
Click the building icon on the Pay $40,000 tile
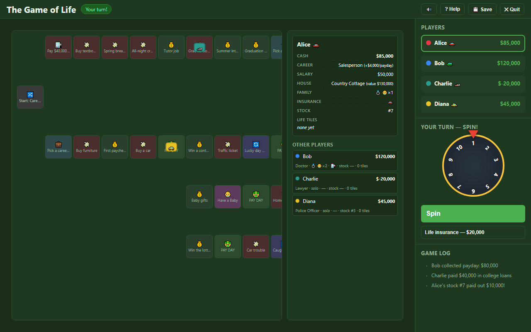point(58,45)
